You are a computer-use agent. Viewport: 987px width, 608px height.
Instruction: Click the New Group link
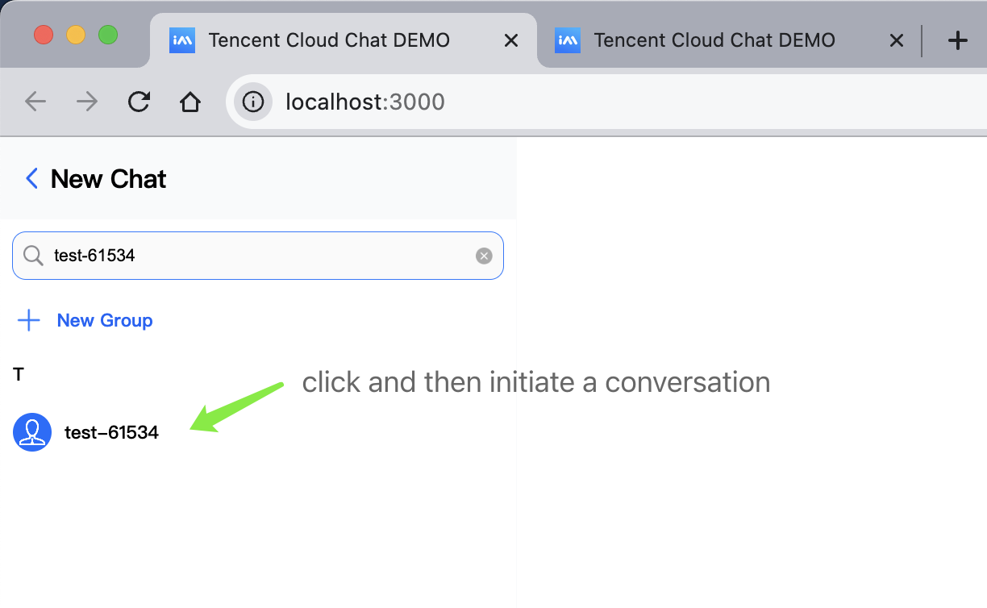104,321
